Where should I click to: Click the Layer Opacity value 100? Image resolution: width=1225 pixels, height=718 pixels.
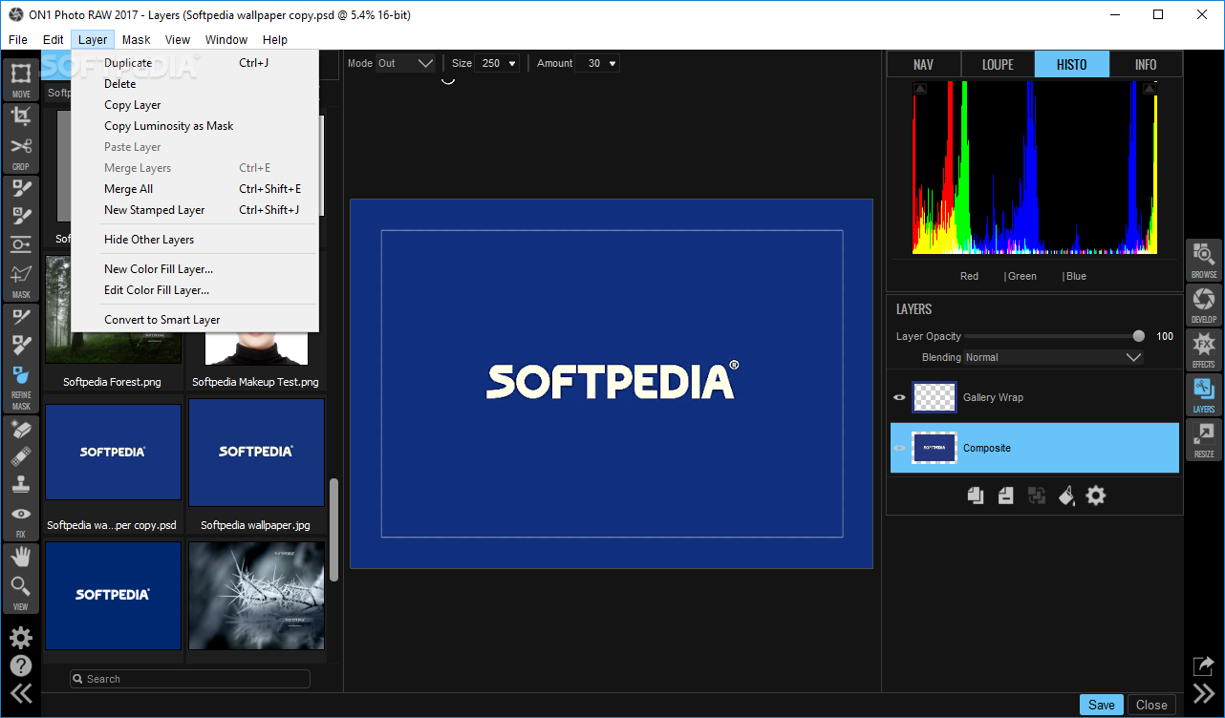click(x=1165, y=336)
